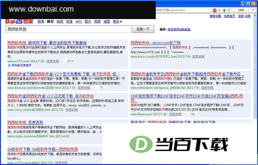Screen dimensions: 258x165
Task: Open result 西西软件园_游戏网下载 最安全的软件下载基地
Action: (x=47, y=43)
